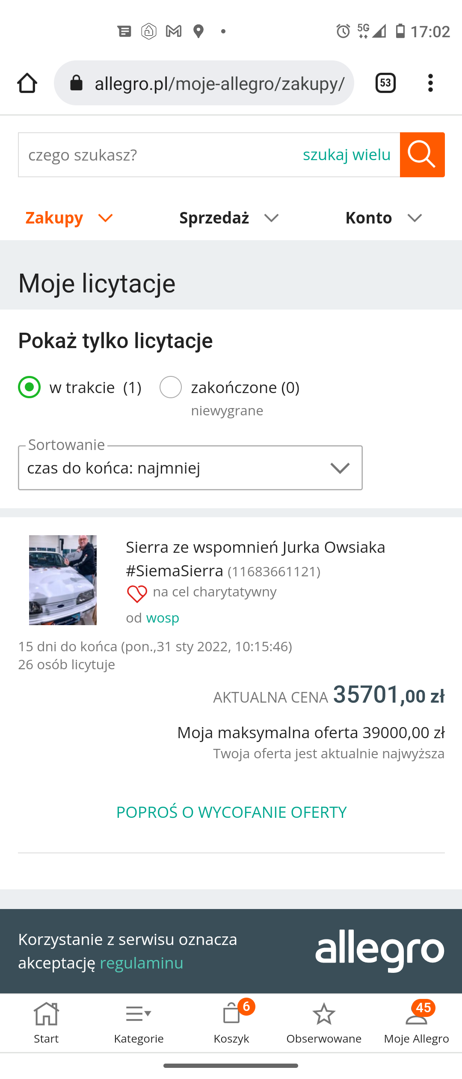This screenshot has height=1079, width=462.
Task: Open the Sortowanie dropdown
Action: tap(190, 468)
